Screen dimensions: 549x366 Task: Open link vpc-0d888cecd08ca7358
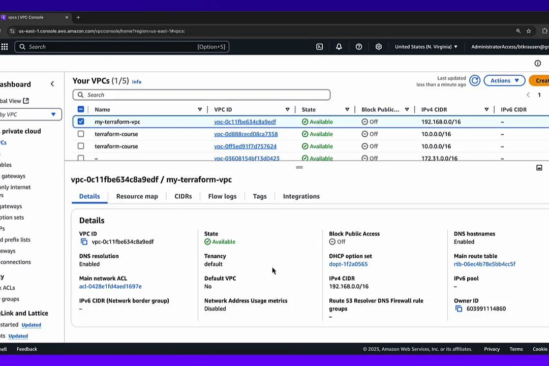coord(246,134)
